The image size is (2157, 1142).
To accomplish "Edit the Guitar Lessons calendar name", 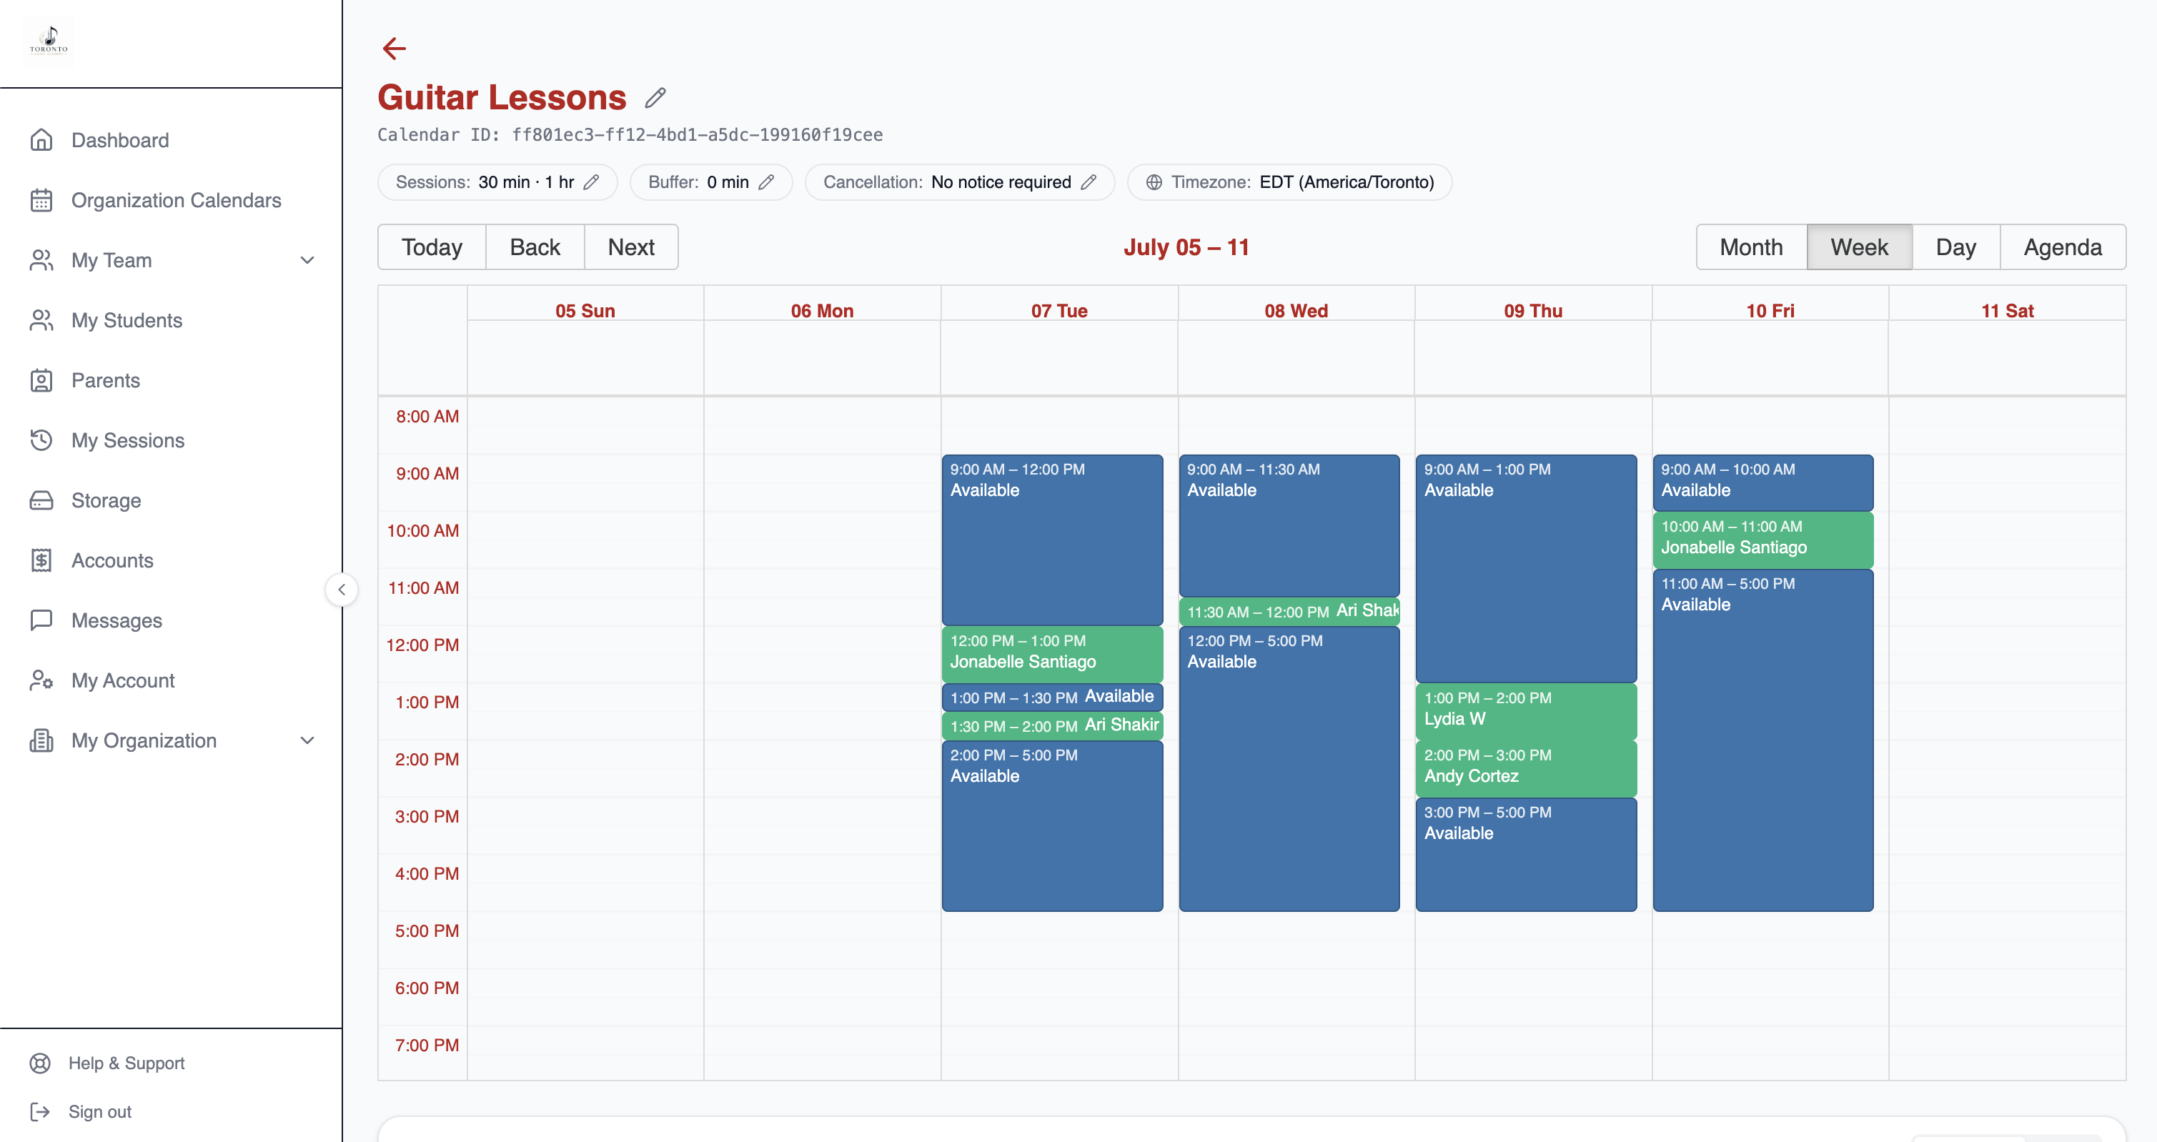I will pyautogui.click(x=655, y=98).
